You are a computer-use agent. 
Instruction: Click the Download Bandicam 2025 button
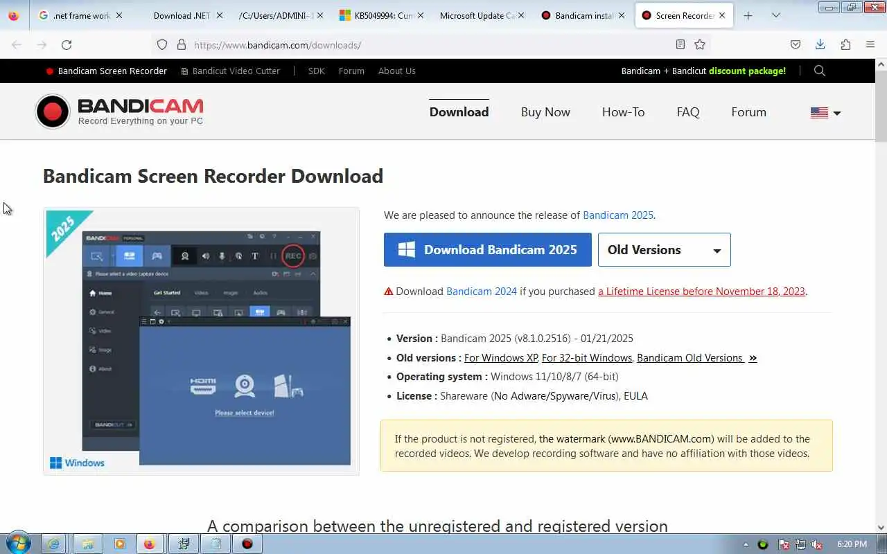pyautogui.click(x=488, y=249)
